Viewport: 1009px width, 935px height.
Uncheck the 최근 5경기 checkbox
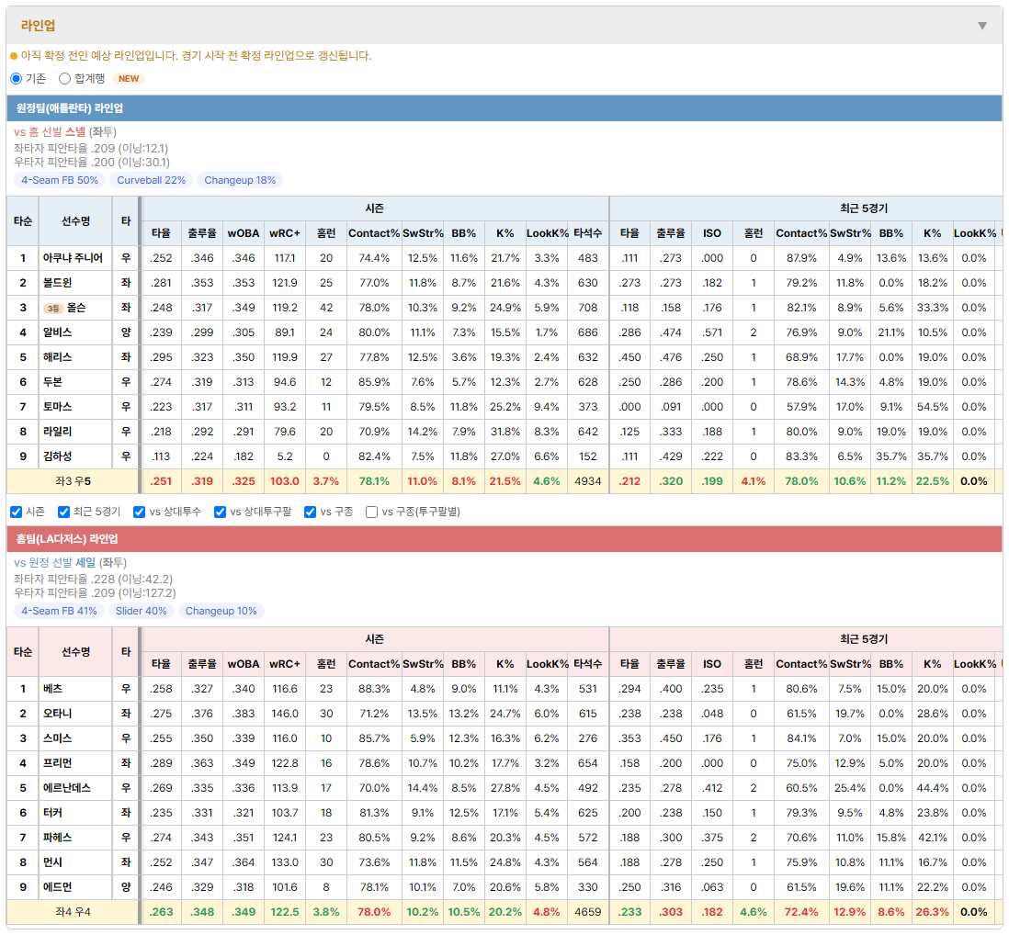click(63, 512)
